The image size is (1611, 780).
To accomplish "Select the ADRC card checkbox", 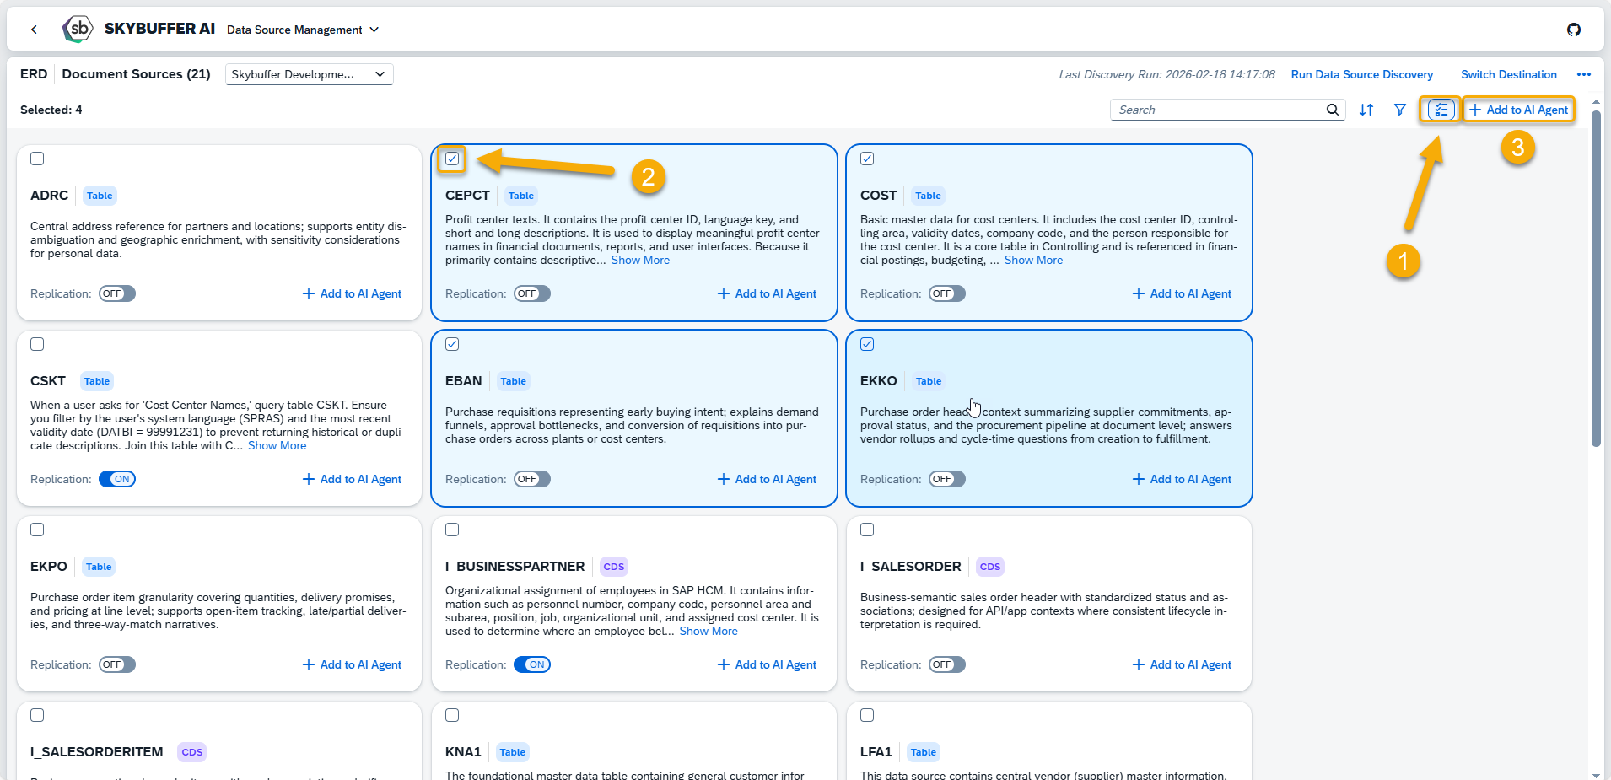I will 37,159.
